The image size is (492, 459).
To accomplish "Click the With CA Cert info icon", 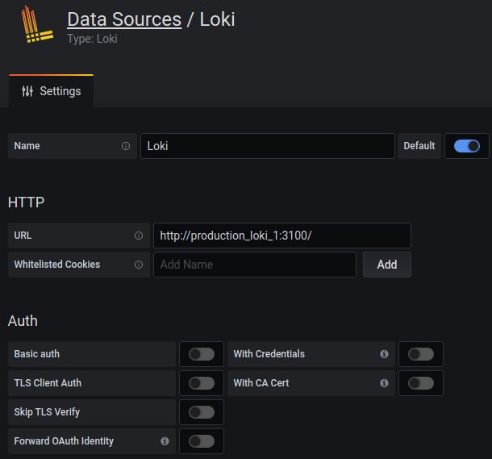I will click(x=384, y=382).
